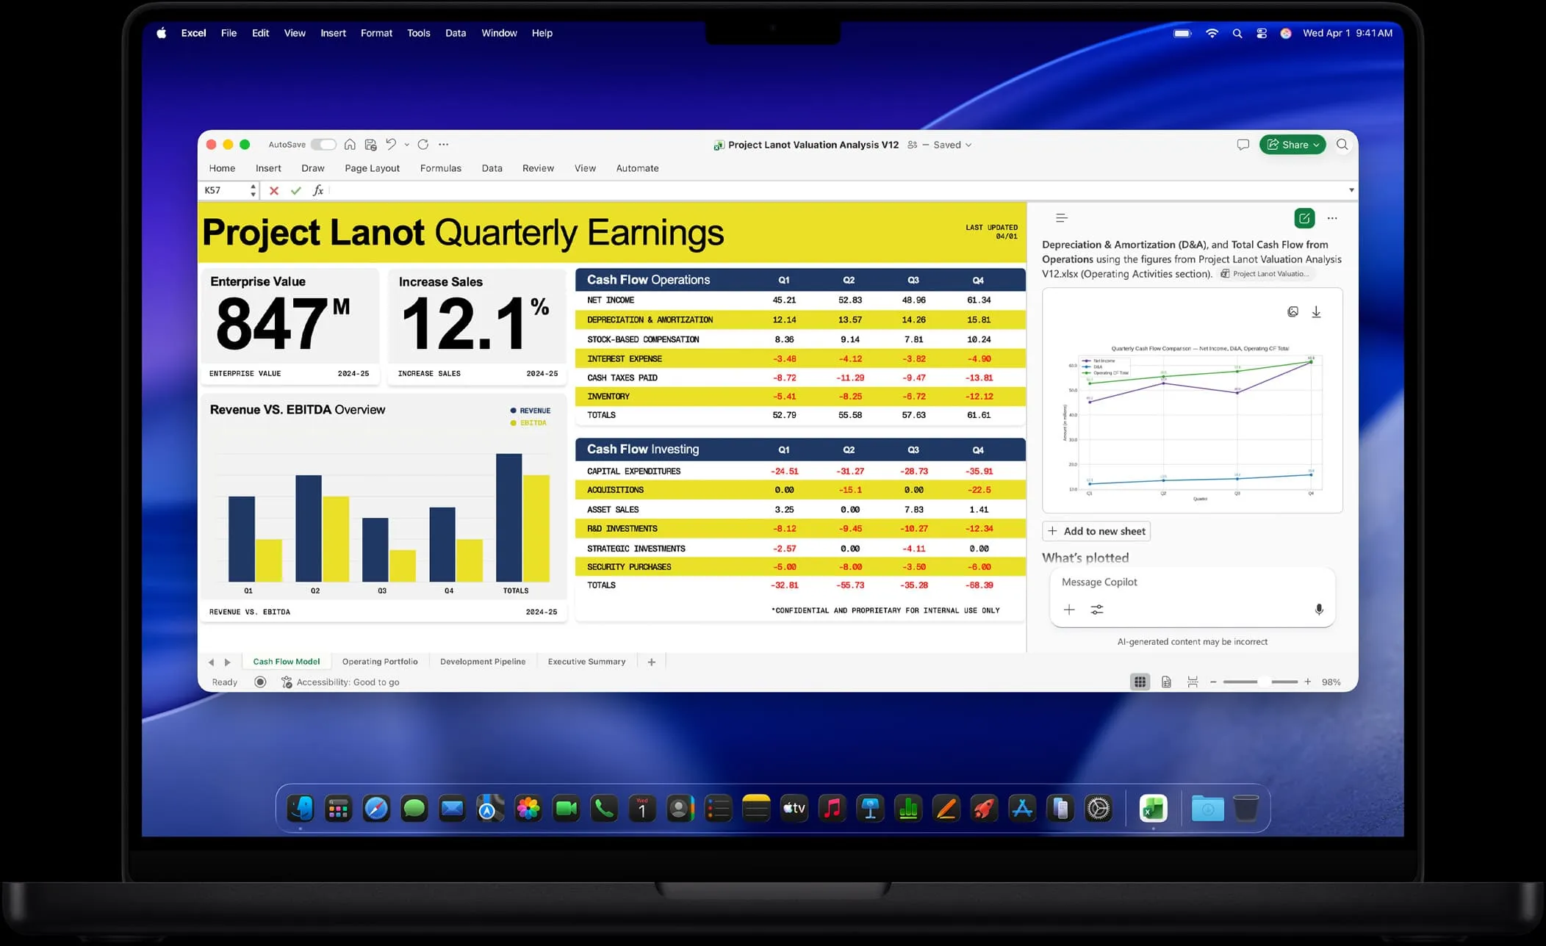The width and height of the screenshot is (1546, 946).
Task: Confirm cell entry with the green checkmark
Action: tap(296, 190)
